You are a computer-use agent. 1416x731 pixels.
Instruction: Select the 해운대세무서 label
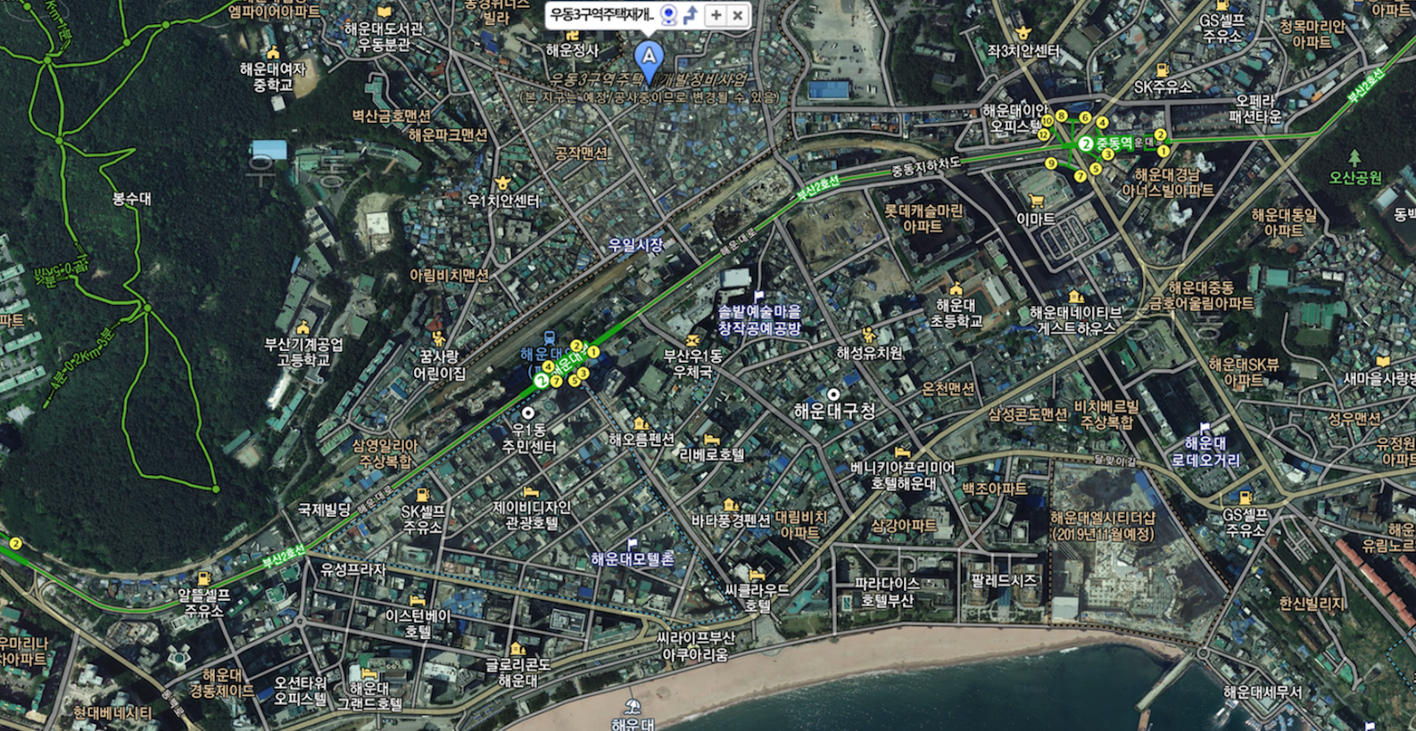click(1263, 692)
